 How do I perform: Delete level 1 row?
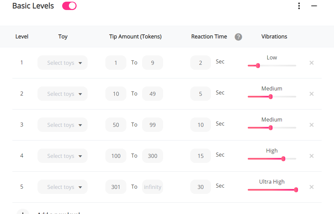(x=312, y=63)
